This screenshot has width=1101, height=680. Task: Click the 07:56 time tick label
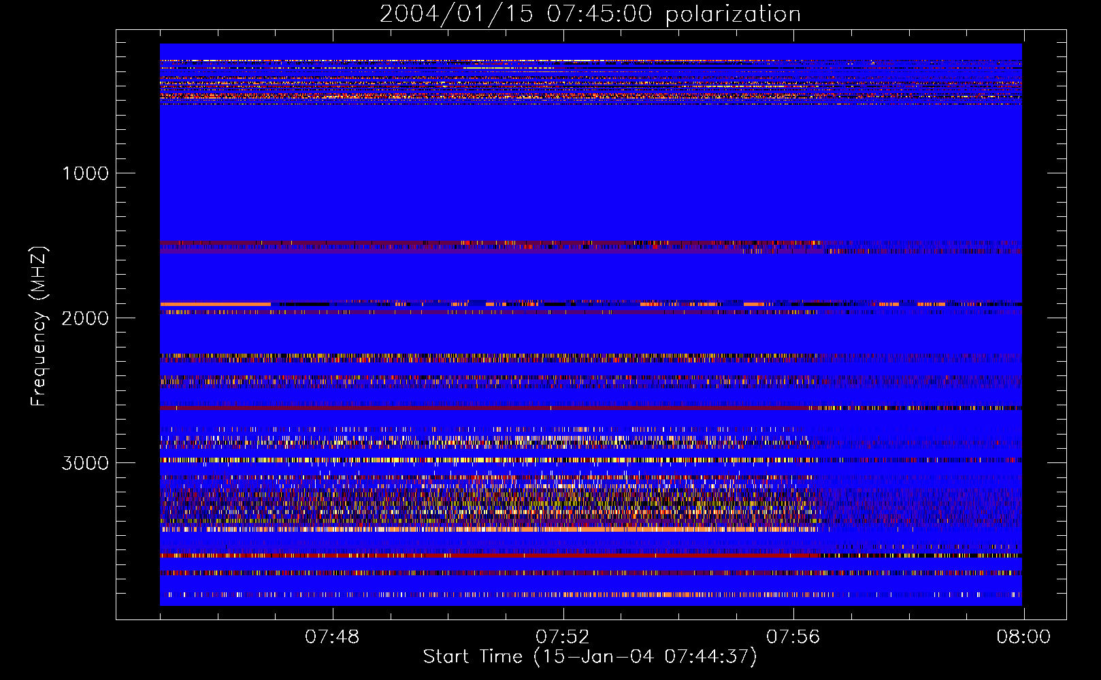[x=793, y=637]
